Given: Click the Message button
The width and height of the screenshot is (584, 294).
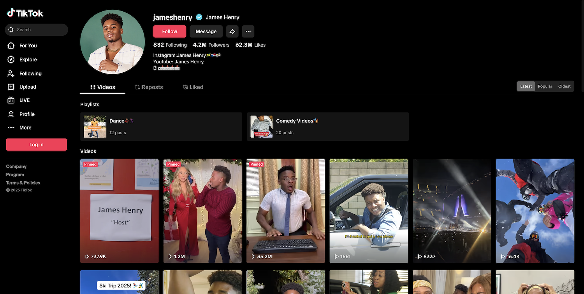Looking at the screenshot, I should pyautogui.click(x=206, y=31).
